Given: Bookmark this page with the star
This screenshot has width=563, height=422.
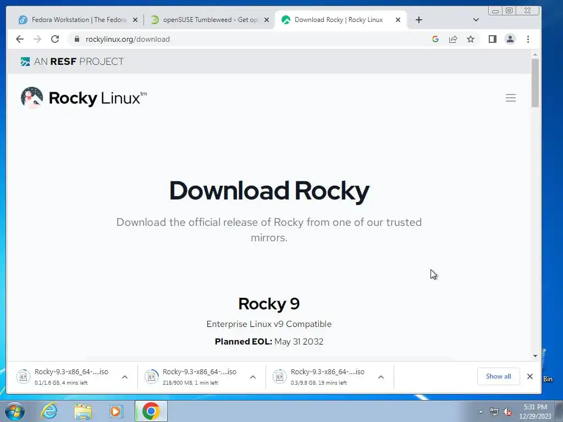Looking at the screenshot, I should pyautogui.click(x=471, y=39).
